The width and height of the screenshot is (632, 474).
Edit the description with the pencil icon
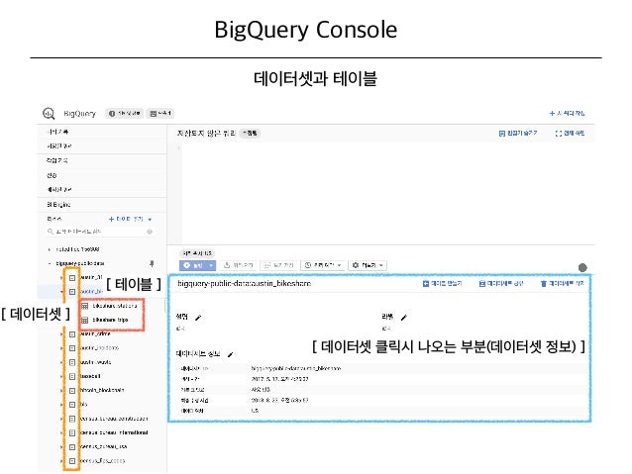pos(198,318)
